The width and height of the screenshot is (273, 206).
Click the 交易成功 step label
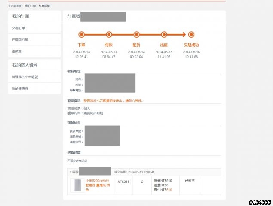[x=191, y=45]
